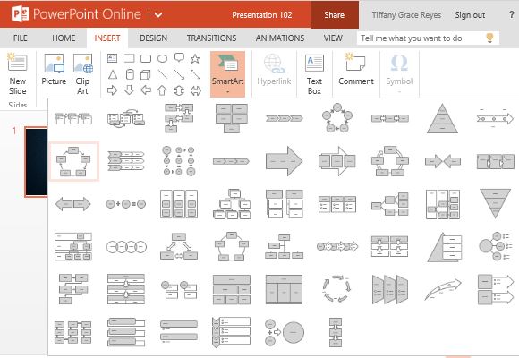
Task: Choose the funnel-style trapezoid SmartArt layout
Action: [x=389, y=289]
